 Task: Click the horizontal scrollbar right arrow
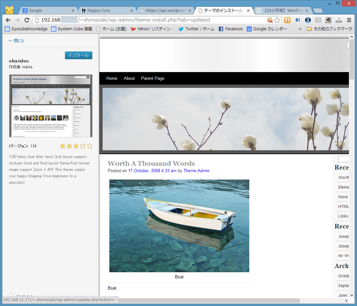(346, 301)
